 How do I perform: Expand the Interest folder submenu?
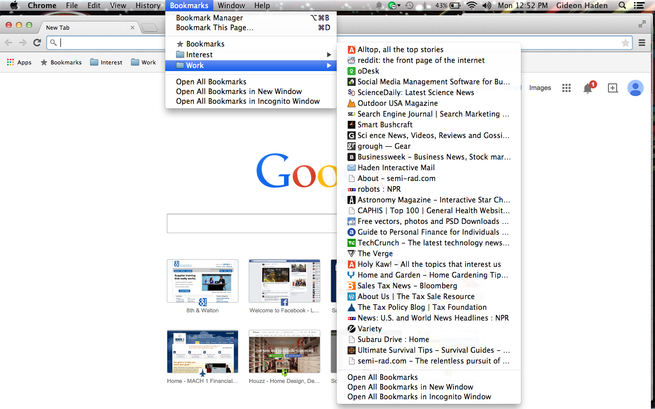(x=251, y=55)
